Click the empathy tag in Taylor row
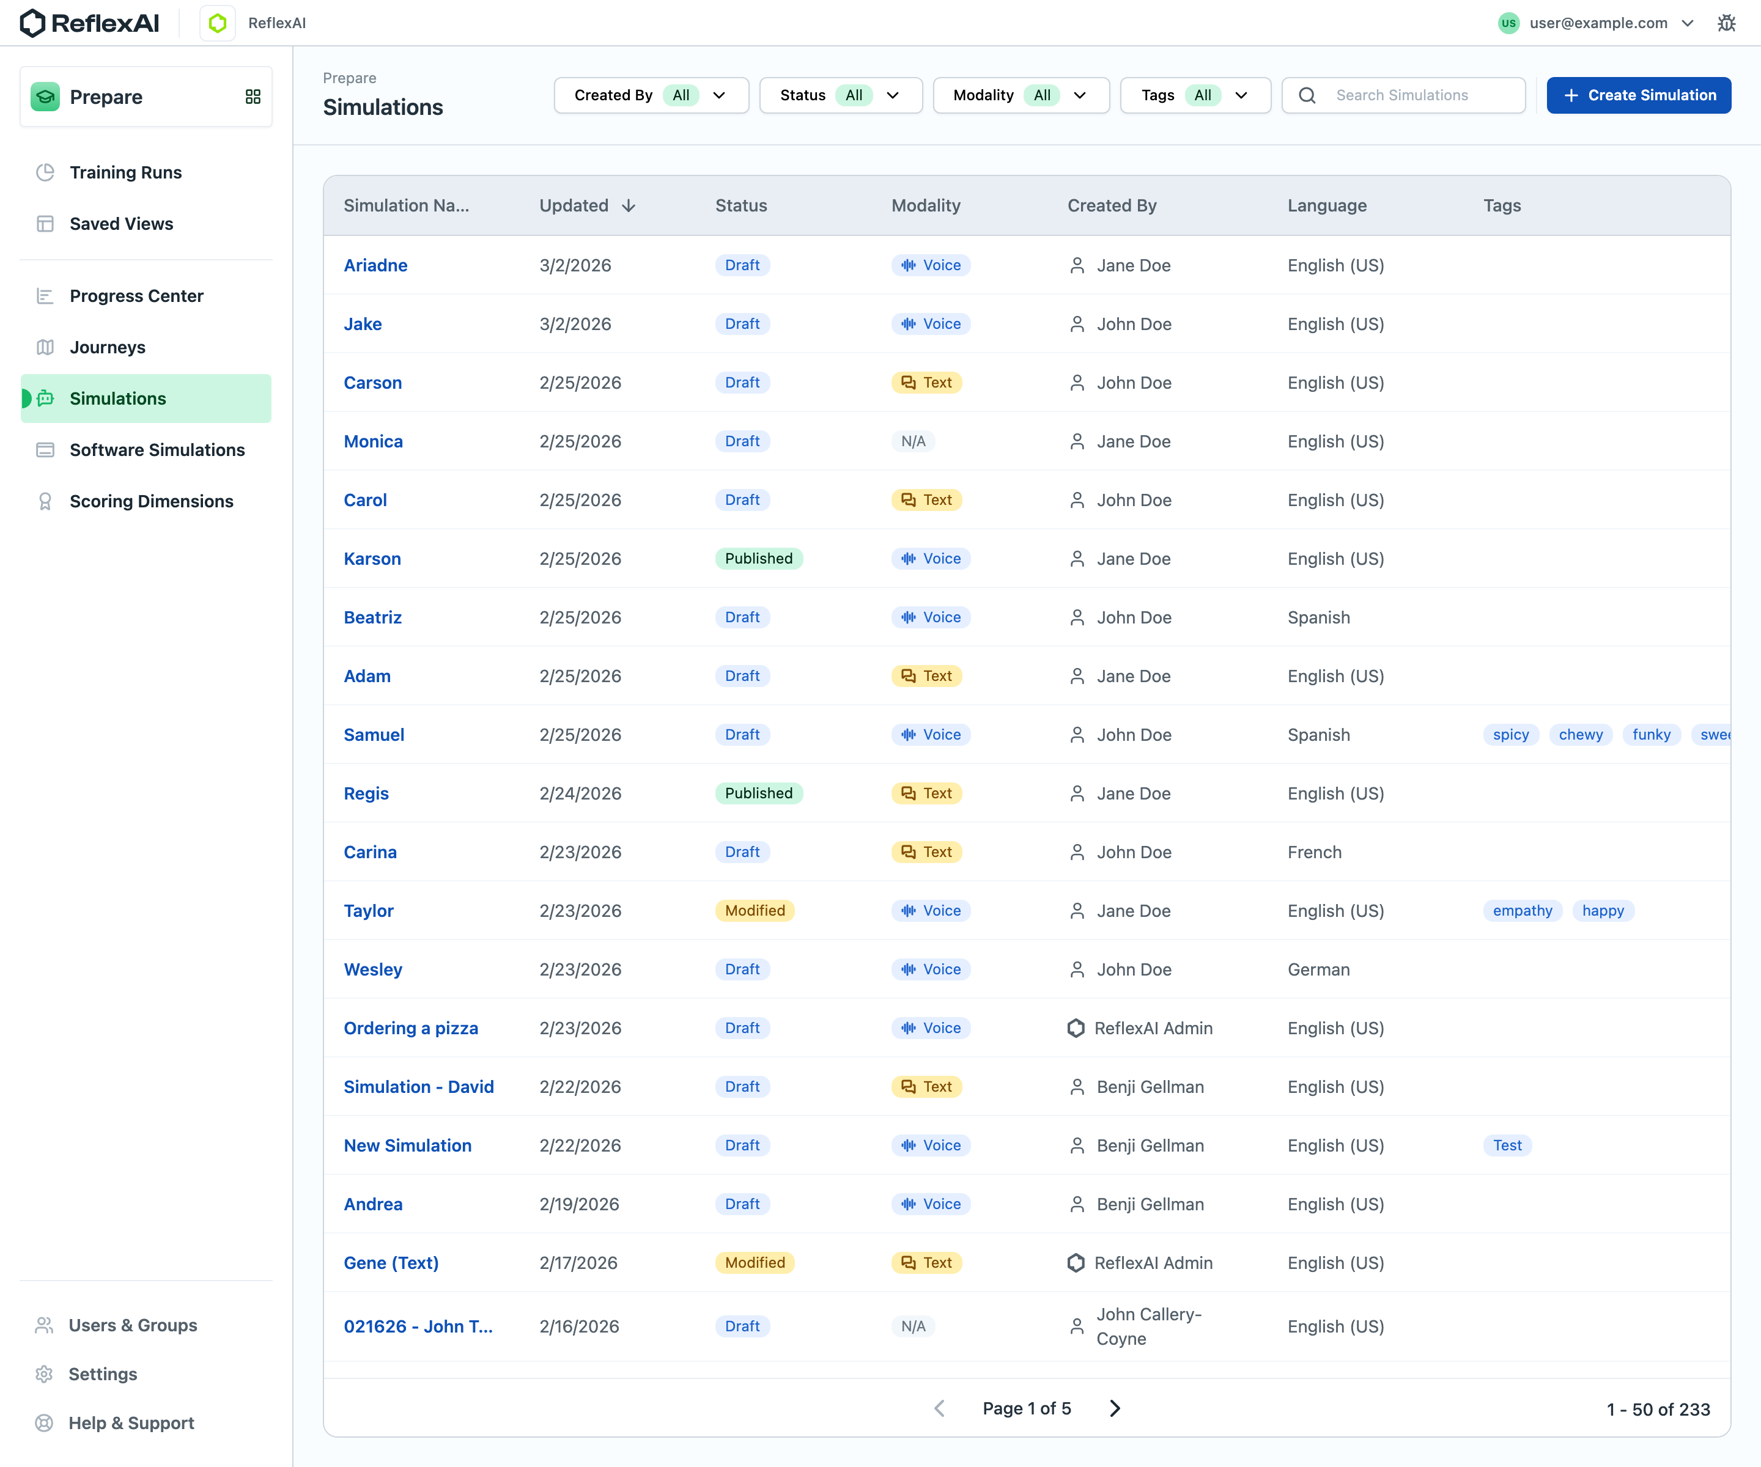The height and width of the screenshot is (1467, 1761). 1523,911
